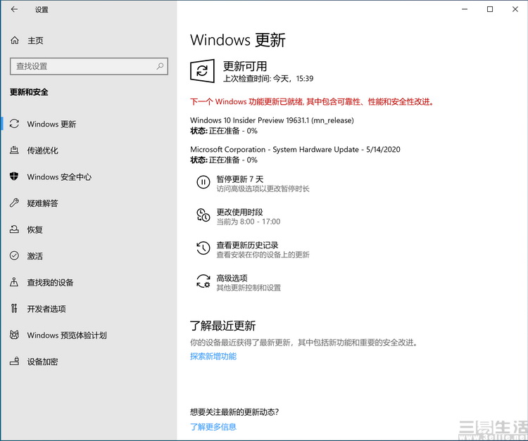Click the 开发者选项 tools icon

pyautogui.click(x=14, y=309)
